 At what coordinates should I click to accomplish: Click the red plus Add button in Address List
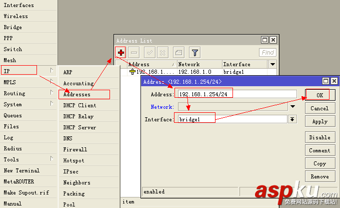coord(121,53)
